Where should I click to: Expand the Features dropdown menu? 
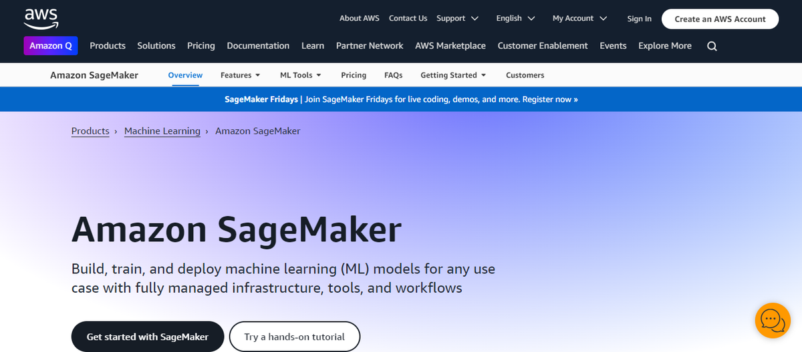241,75
